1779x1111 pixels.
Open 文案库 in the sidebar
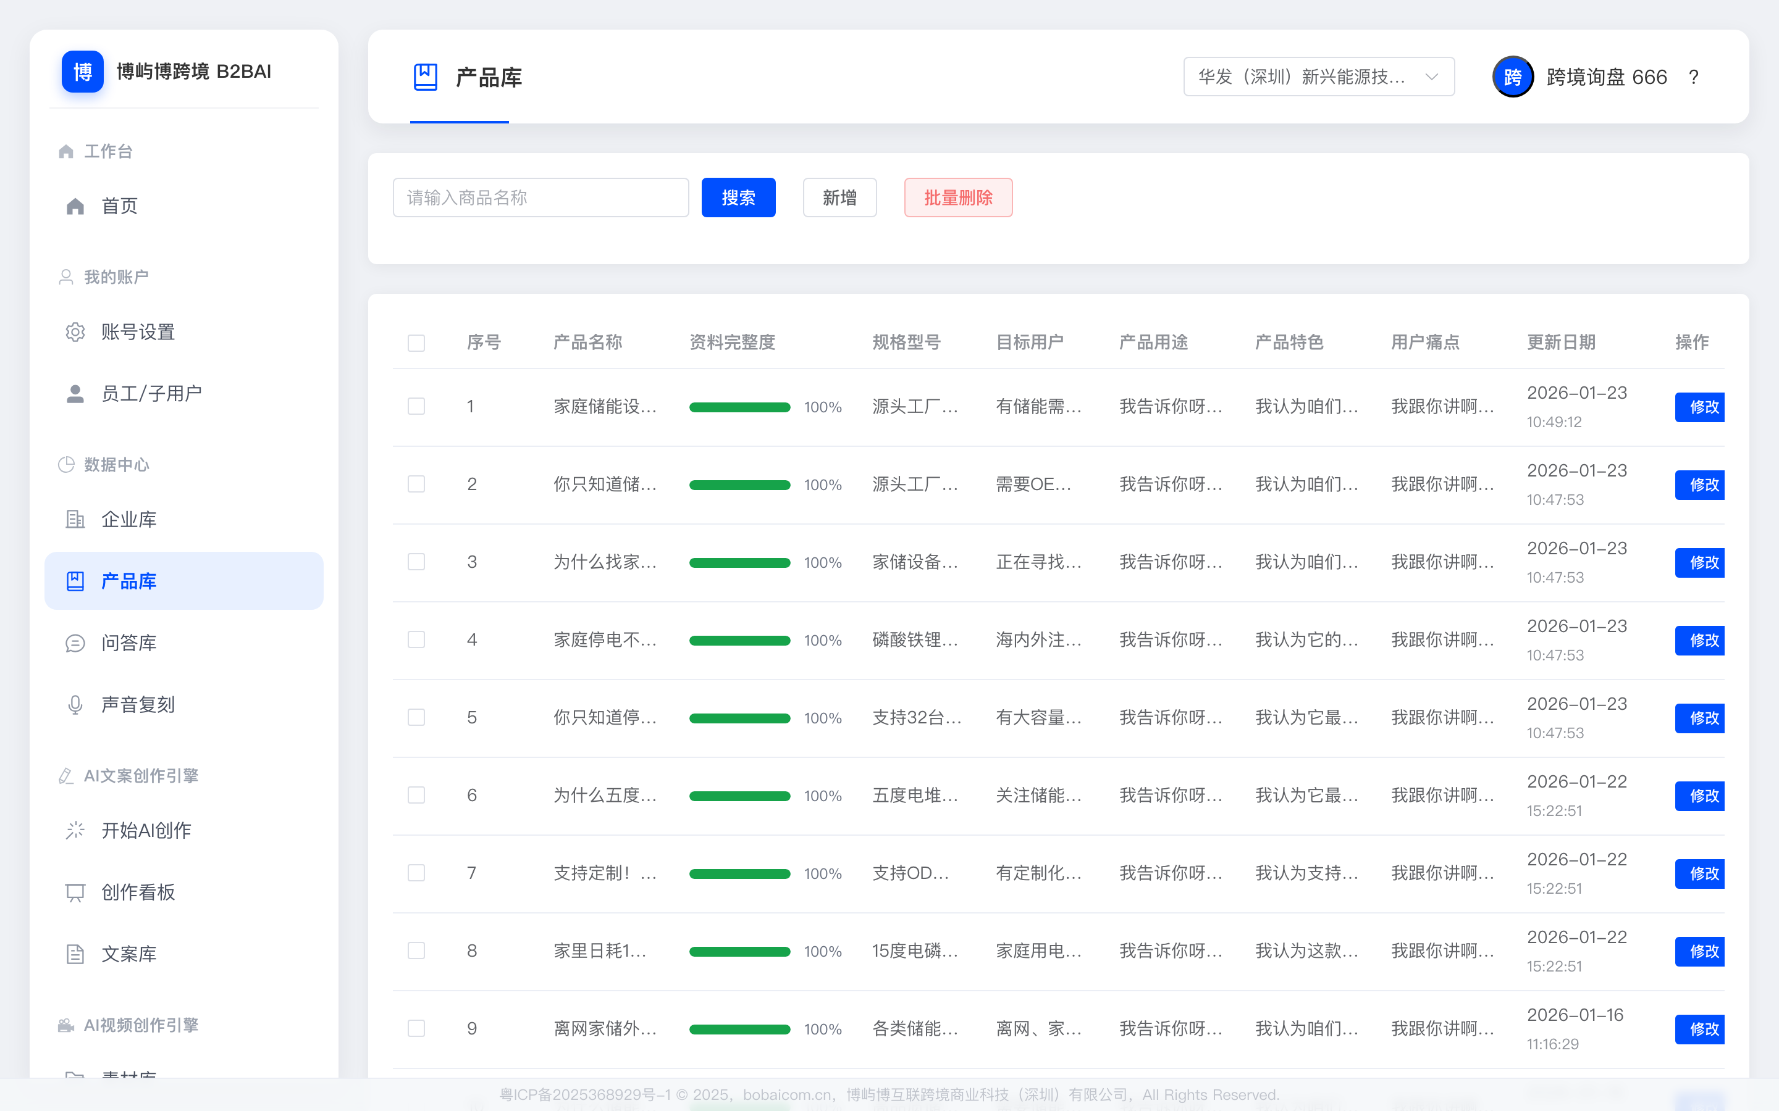tap(184, 954)
